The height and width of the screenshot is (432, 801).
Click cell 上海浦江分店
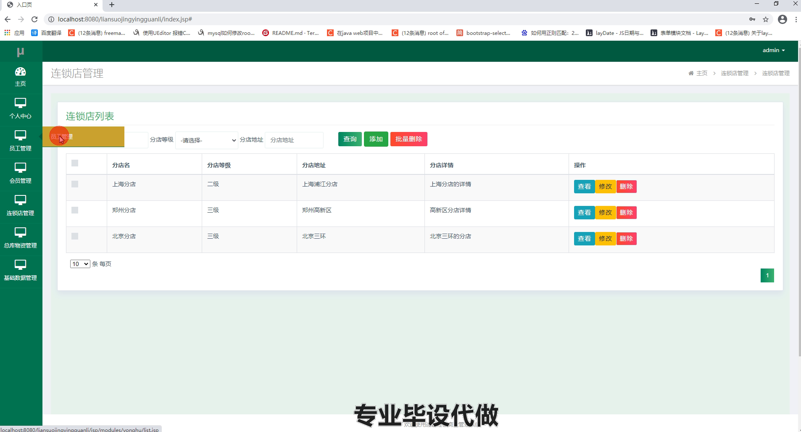(320, 184)
